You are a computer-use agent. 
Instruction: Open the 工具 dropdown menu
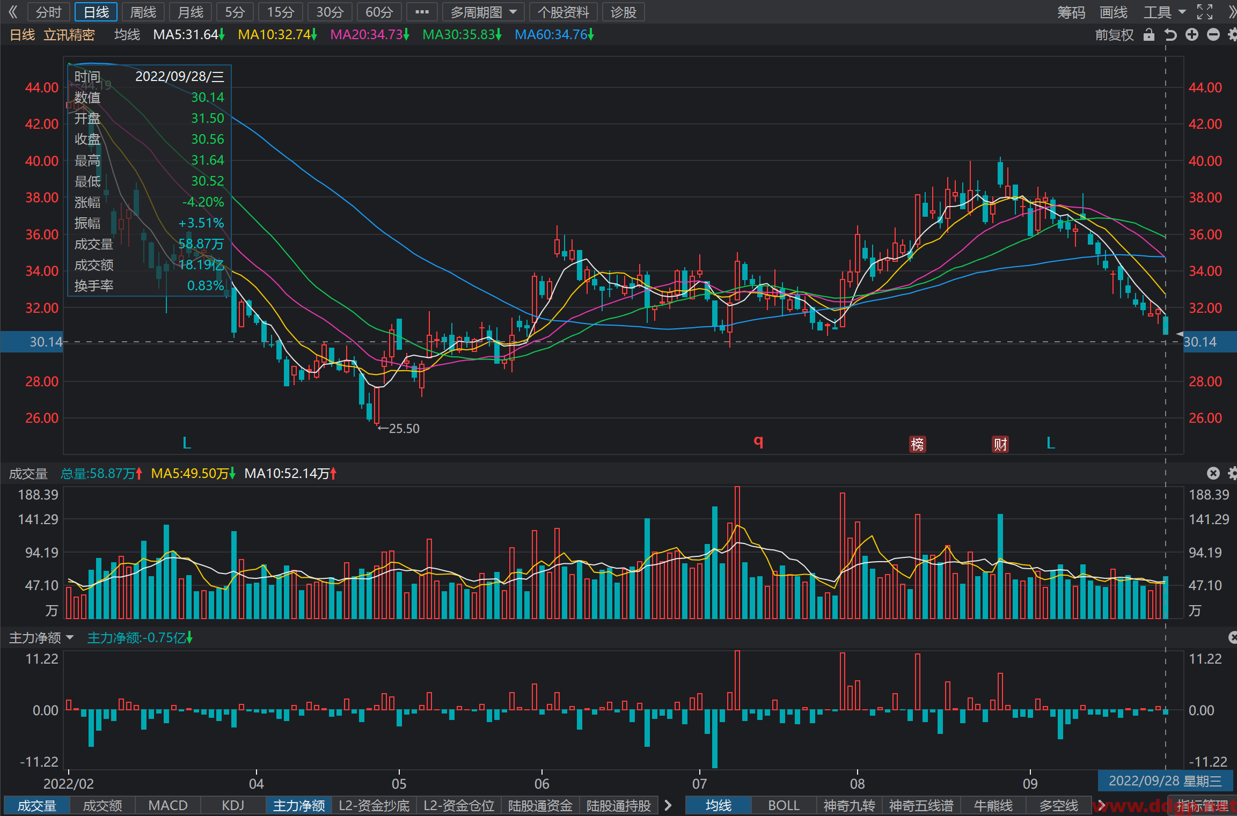(x=1165, y=12)
